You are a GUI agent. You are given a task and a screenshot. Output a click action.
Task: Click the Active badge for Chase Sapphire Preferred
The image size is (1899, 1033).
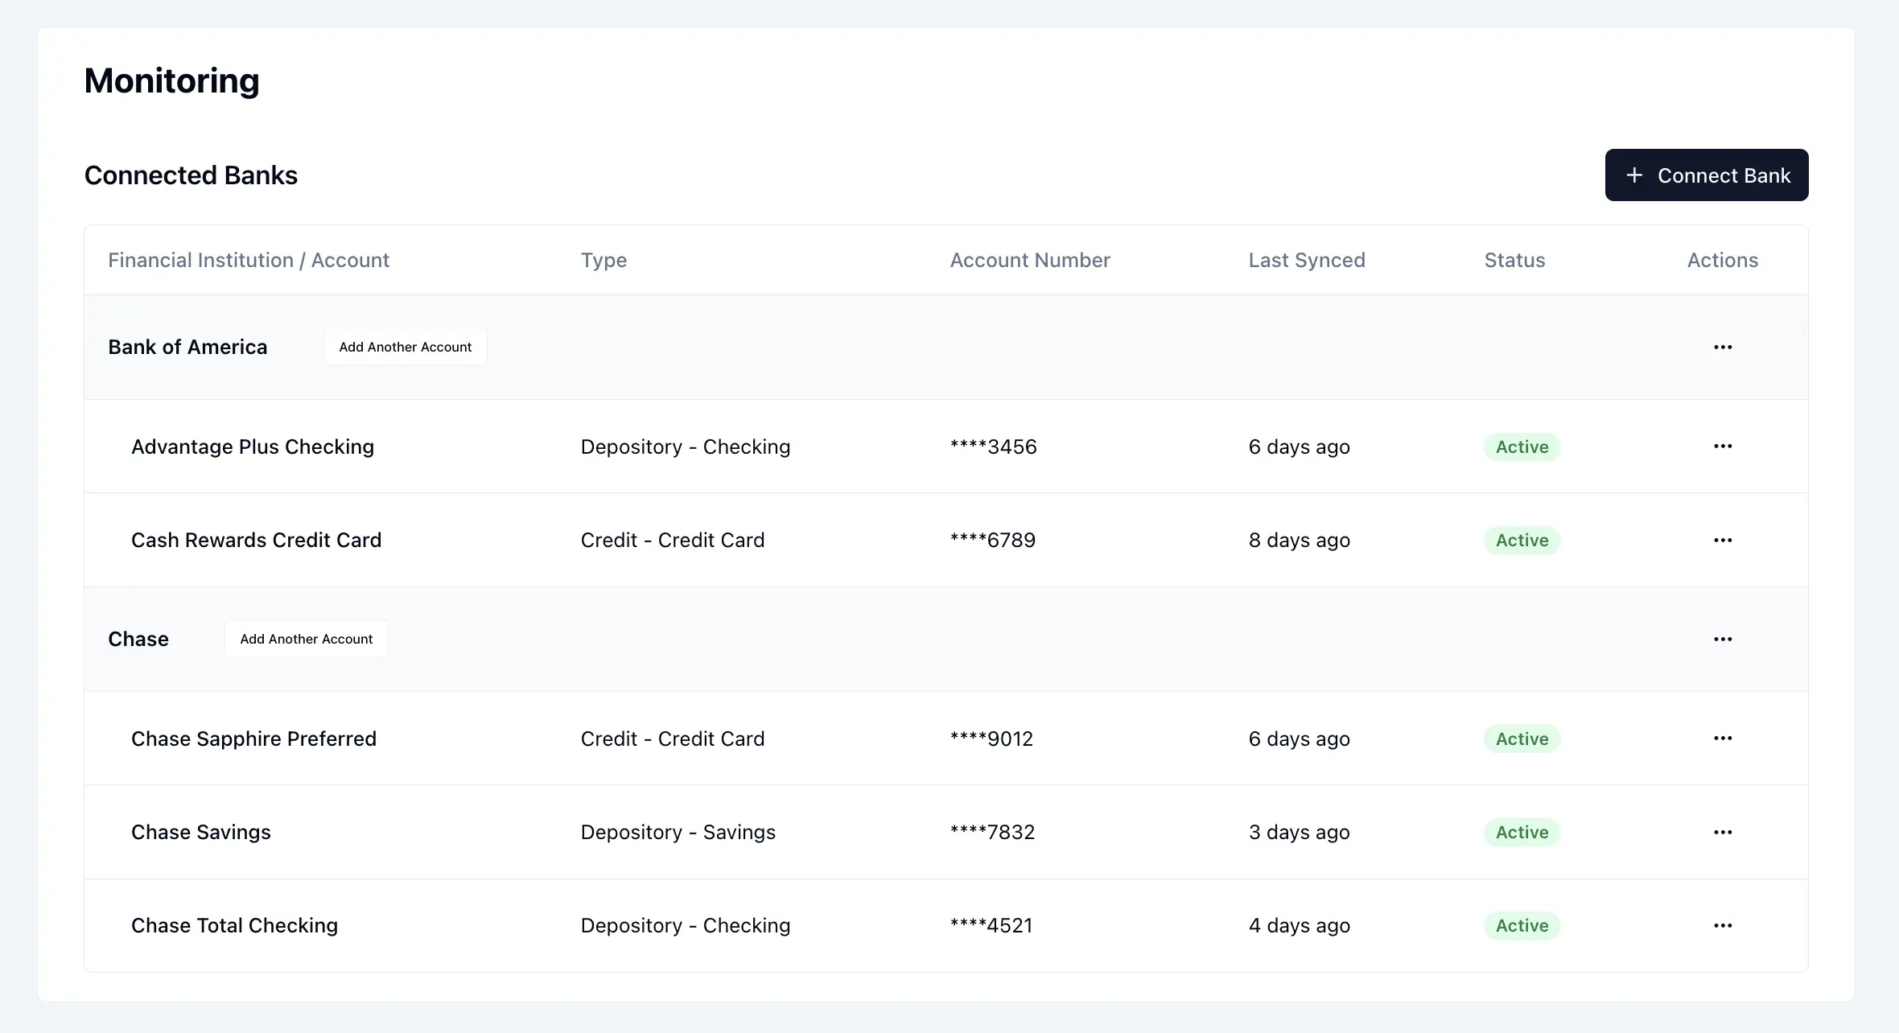tap(1521, 739)
